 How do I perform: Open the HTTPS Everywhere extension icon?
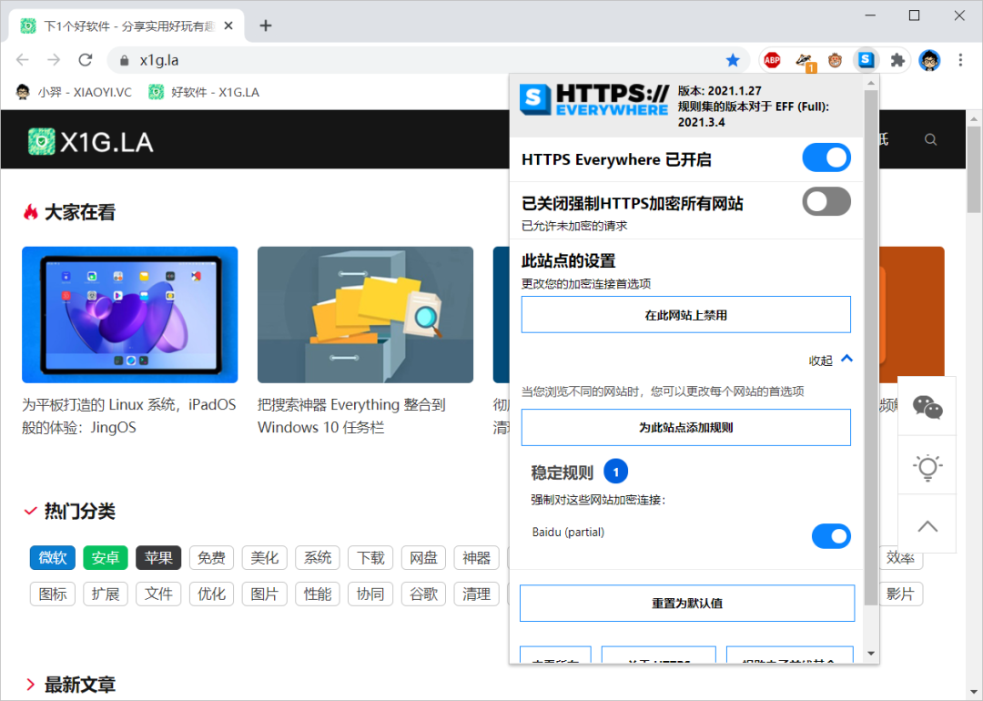point(866,60)
